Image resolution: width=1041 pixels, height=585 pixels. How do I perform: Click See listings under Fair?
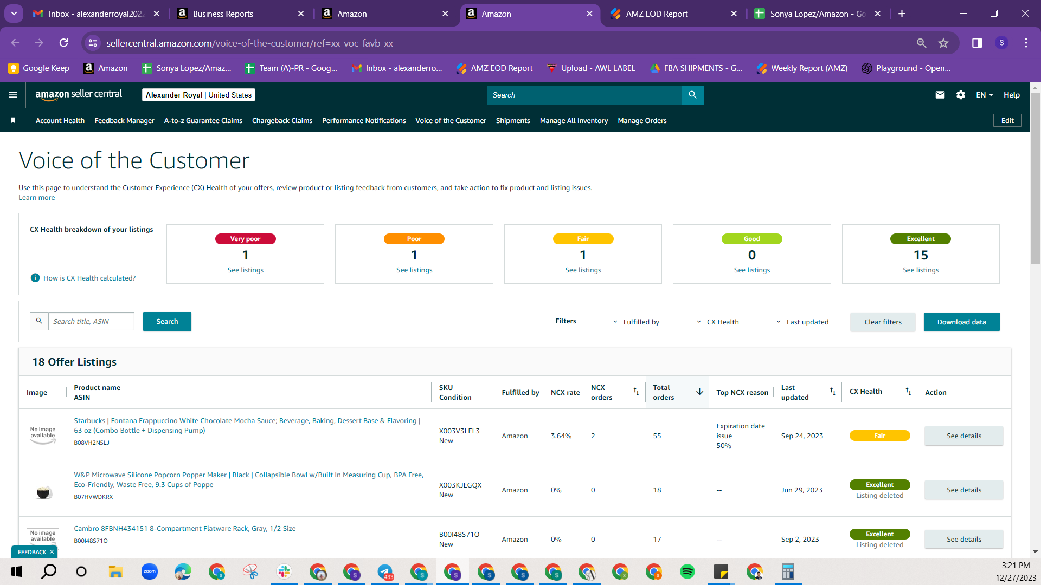583,270
